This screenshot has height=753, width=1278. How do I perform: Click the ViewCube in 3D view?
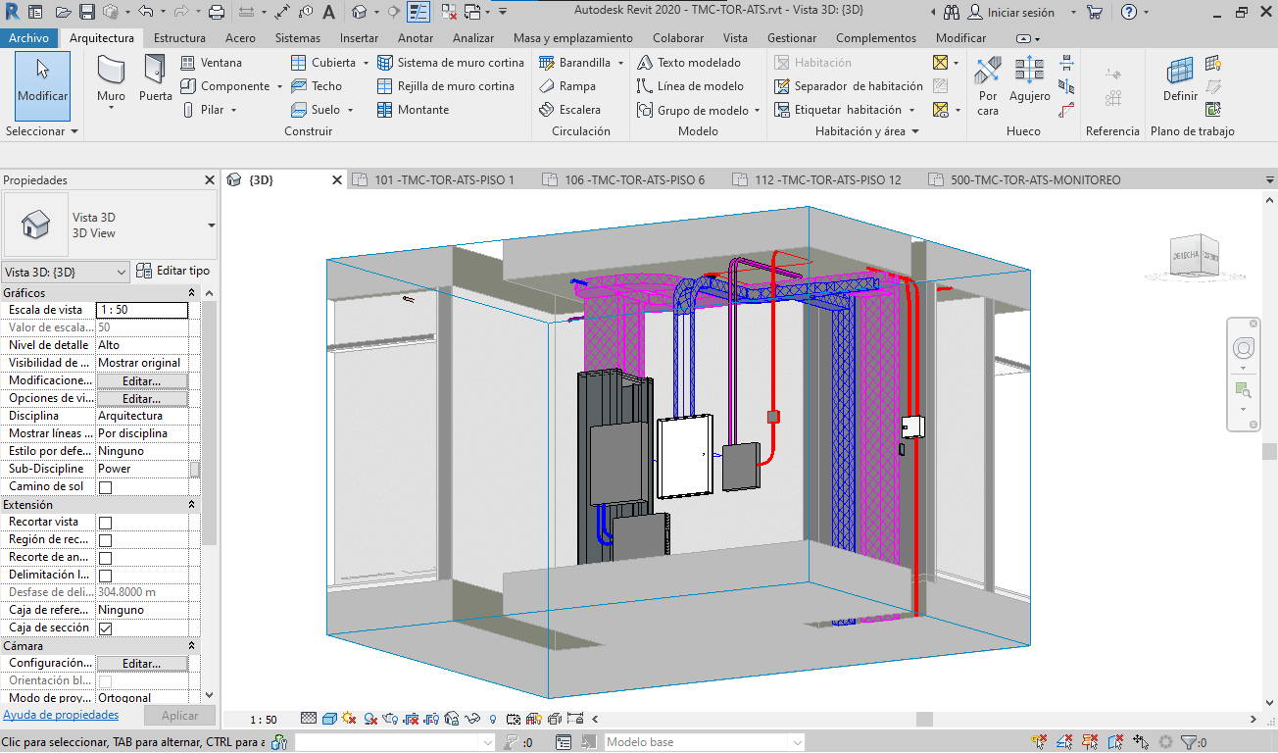coord(1196,257)
